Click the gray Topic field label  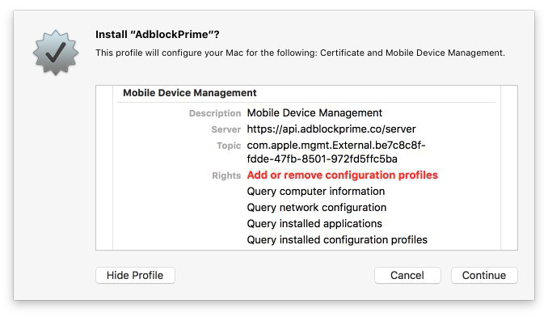click(x=229, y=146)
